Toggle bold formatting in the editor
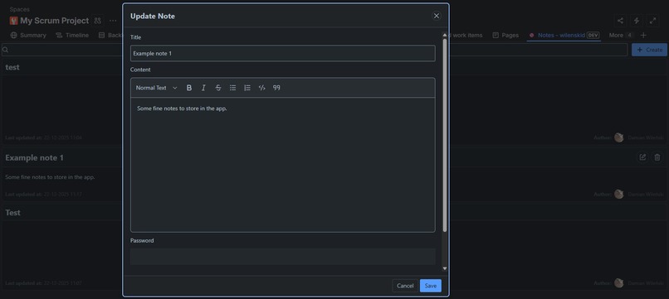 [x=189, y=88]
